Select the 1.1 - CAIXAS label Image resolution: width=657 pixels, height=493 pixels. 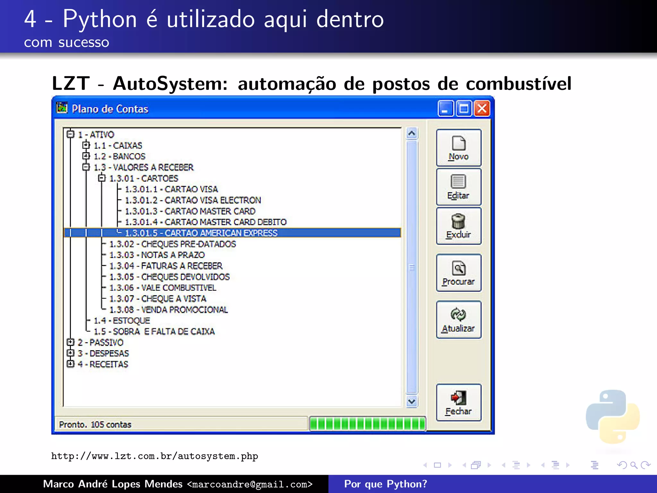click(x=118, y=145)
